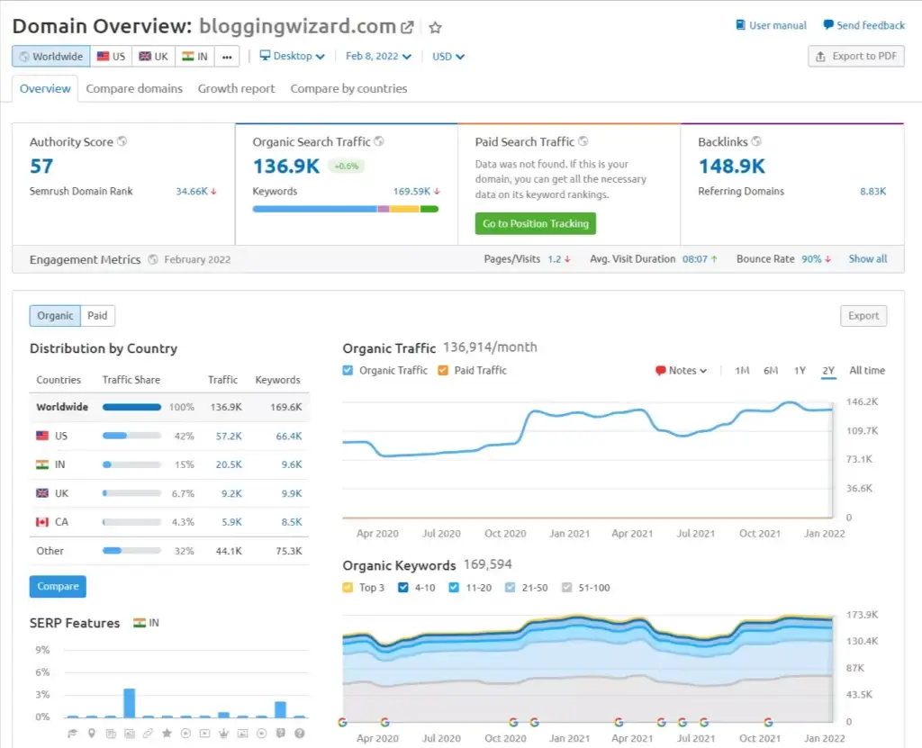Toggle the 51-100 keywords checkbox
Image resolution: width=922 pixels, height=748 pixels.
click(x=567, y=588)
